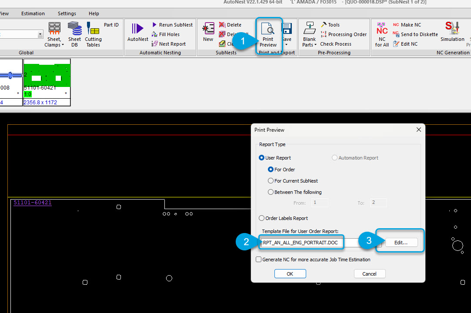The image size is (471, 313).
Task: Open the Estimation menu
Action: click(x=33, y=13)
